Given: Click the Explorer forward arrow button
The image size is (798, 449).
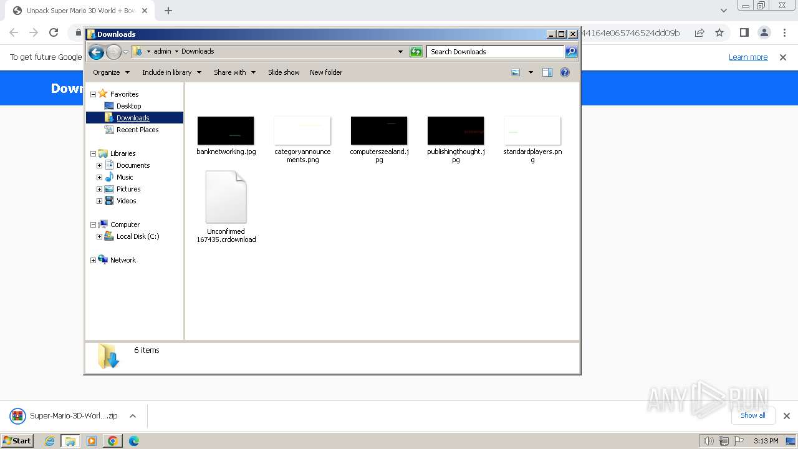Looking at the screenshot, I should point(113,52).
